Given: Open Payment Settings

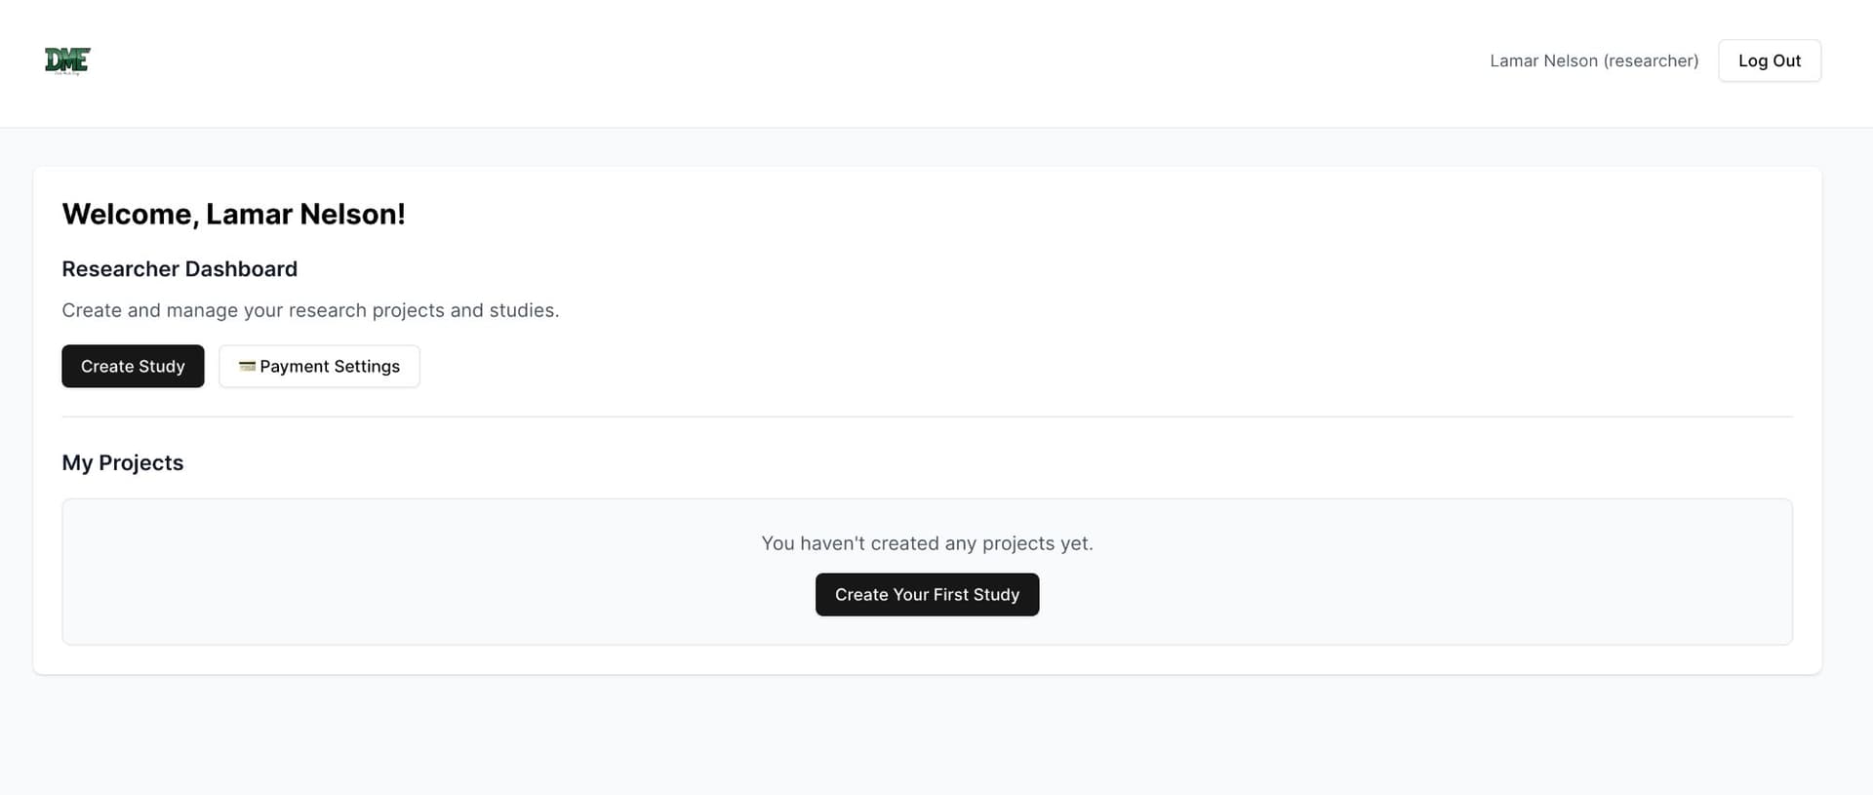Looking at the screenshot, I should 319,366.
